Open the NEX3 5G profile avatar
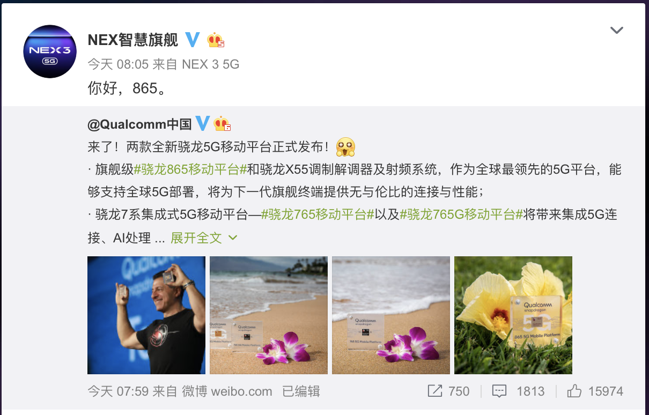649x415 pixels. pyautogui.click(x=50, y=51)
